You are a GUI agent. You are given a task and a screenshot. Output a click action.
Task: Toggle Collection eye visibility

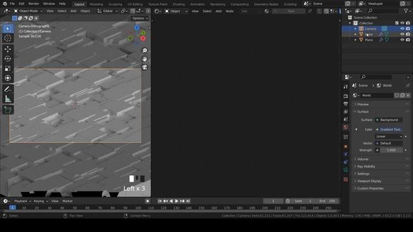coord(402,23)
